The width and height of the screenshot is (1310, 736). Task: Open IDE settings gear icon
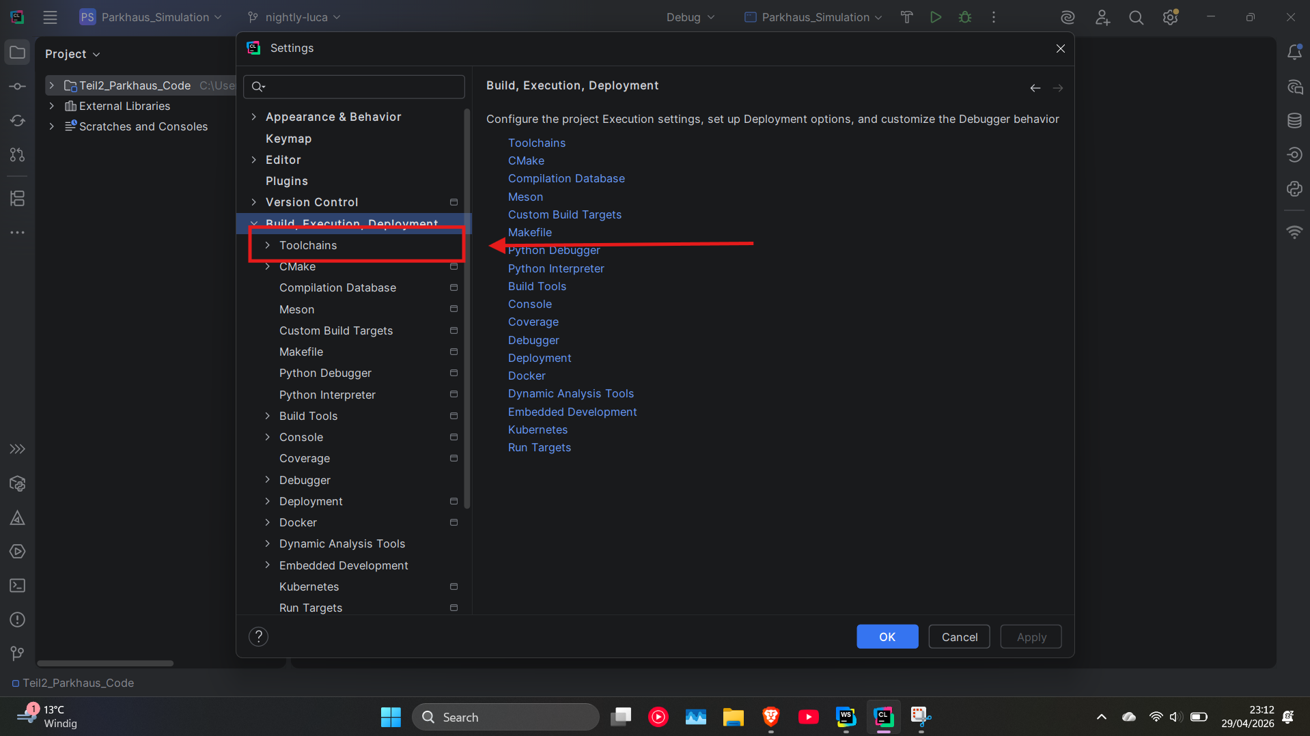[x=1171, y=17]
